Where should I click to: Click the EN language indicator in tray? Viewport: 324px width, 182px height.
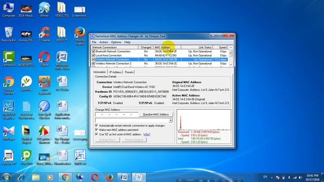coord(265,177)
